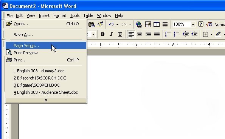
Task: Open the Undo history dropdown arrow
Action: coord(117,24)
